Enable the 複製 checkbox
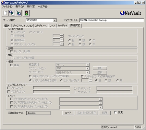Viewport: 146px width, 130px height. (11, 65)
